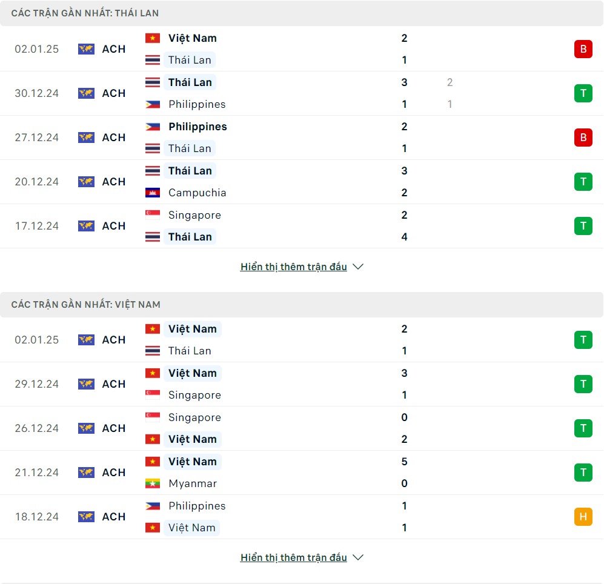Click the penalty score 2 in Philippines match
Screen dimensions: 604x584
(450, 82)
